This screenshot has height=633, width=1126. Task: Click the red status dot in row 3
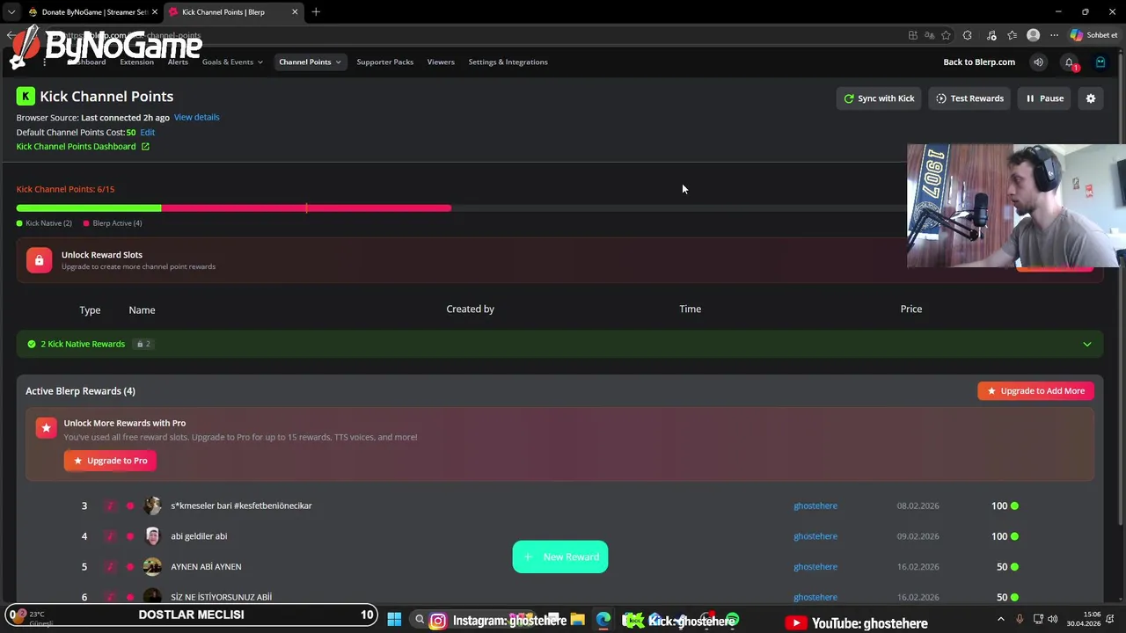pos(130,506)
